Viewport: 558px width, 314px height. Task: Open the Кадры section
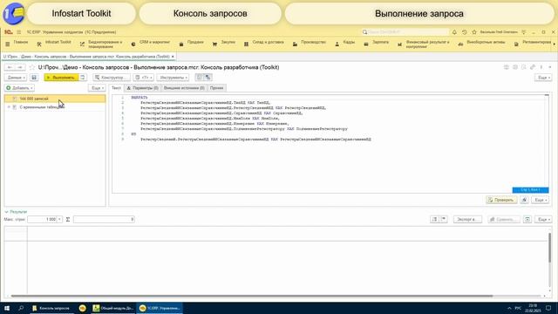pyautogui.click(x=345, y=43)
